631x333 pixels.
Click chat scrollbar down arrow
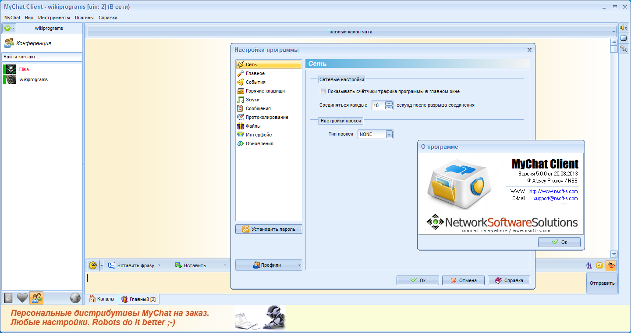[614, 254]
